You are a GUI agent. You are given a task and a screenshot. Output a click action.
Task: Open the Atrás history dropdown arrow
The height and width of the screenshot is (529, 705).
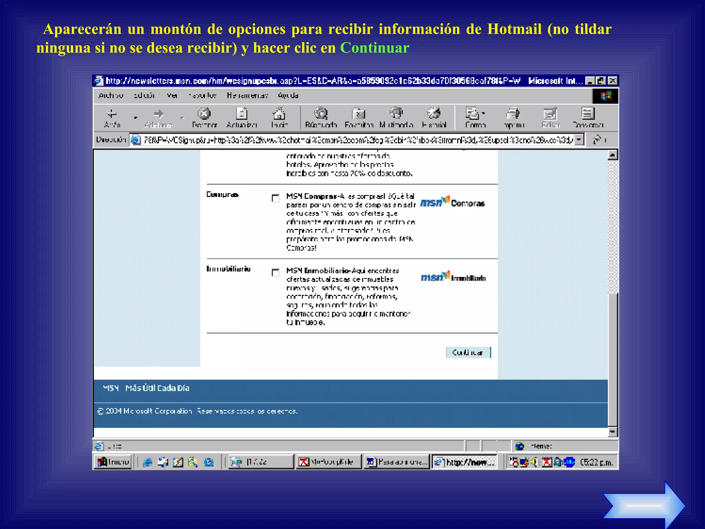pos(135,118)
